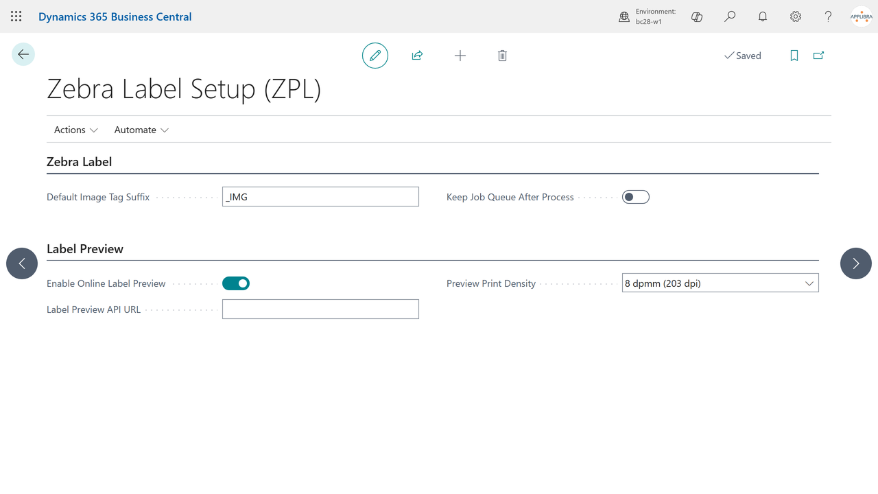Viewport: 878px width, 494px height.
Task: Bookmark this page
Action: point(794,56)
